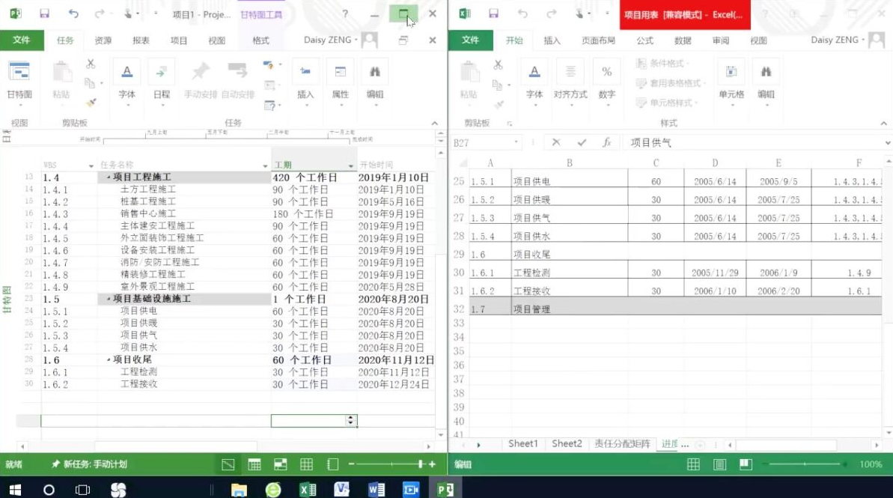Open the Number percent group in Excel
Viewport: 893px width, 498px height.
pyautogui.click(x=606, y=82)
